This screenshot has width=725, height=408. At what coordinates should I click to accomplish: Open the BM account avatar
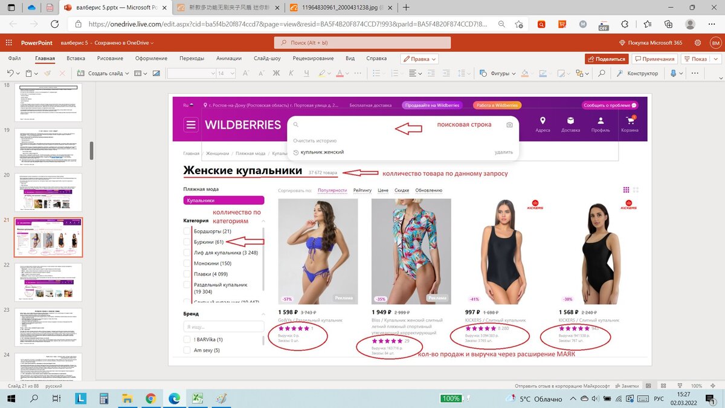(715, 43)
